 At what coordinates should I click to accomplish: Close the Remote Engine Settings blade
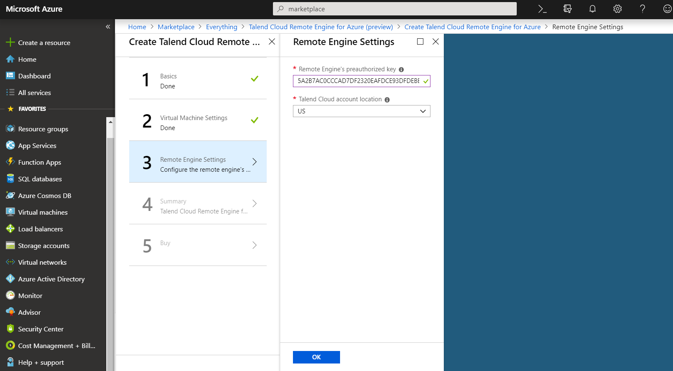(x=436, y=42)
